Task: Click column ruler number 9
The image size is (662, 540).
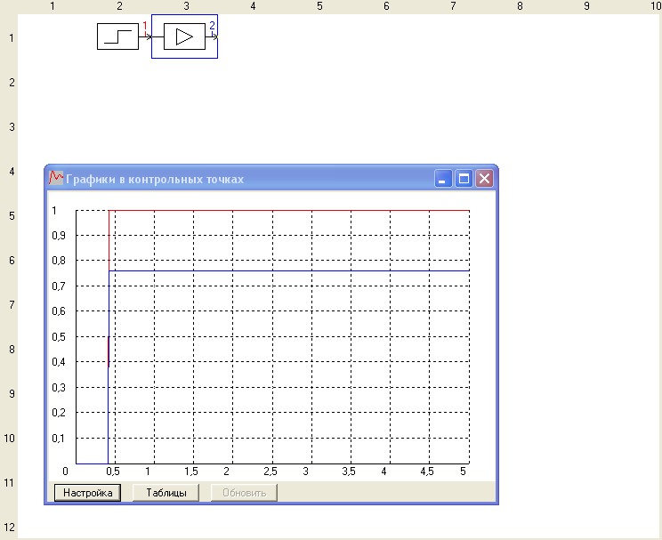Action: (586, 6)
